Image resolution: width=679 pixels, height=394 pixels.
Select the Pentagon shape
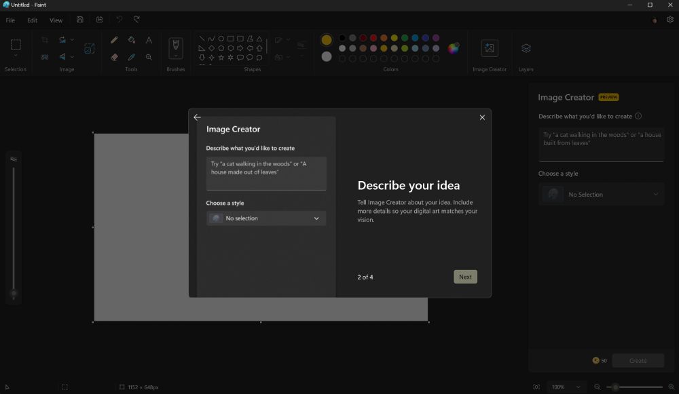pyautogui.click(x=221, y=48)
